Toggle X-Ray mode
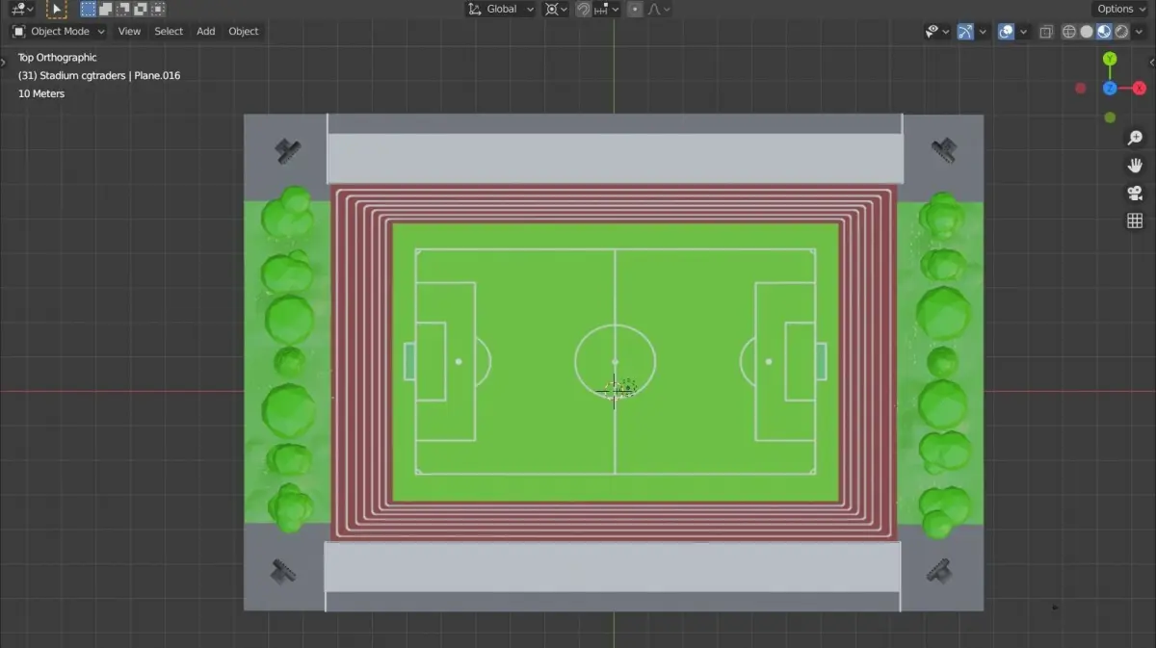This screenshot has width=1156, height=648. pyautogui.click(x=1046, y=31)
